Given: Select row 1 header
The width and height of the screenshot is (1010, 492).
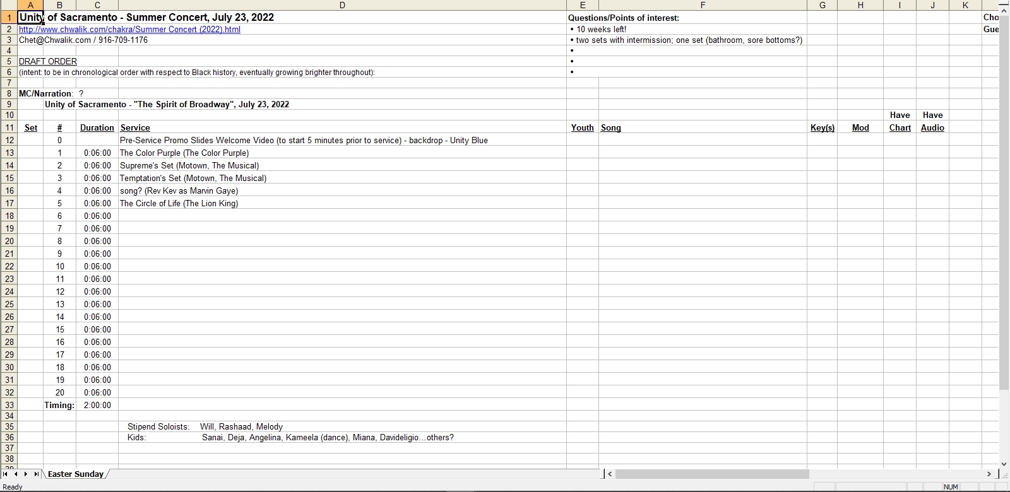Looking at the screenshot, I should (x=9, y=17).
